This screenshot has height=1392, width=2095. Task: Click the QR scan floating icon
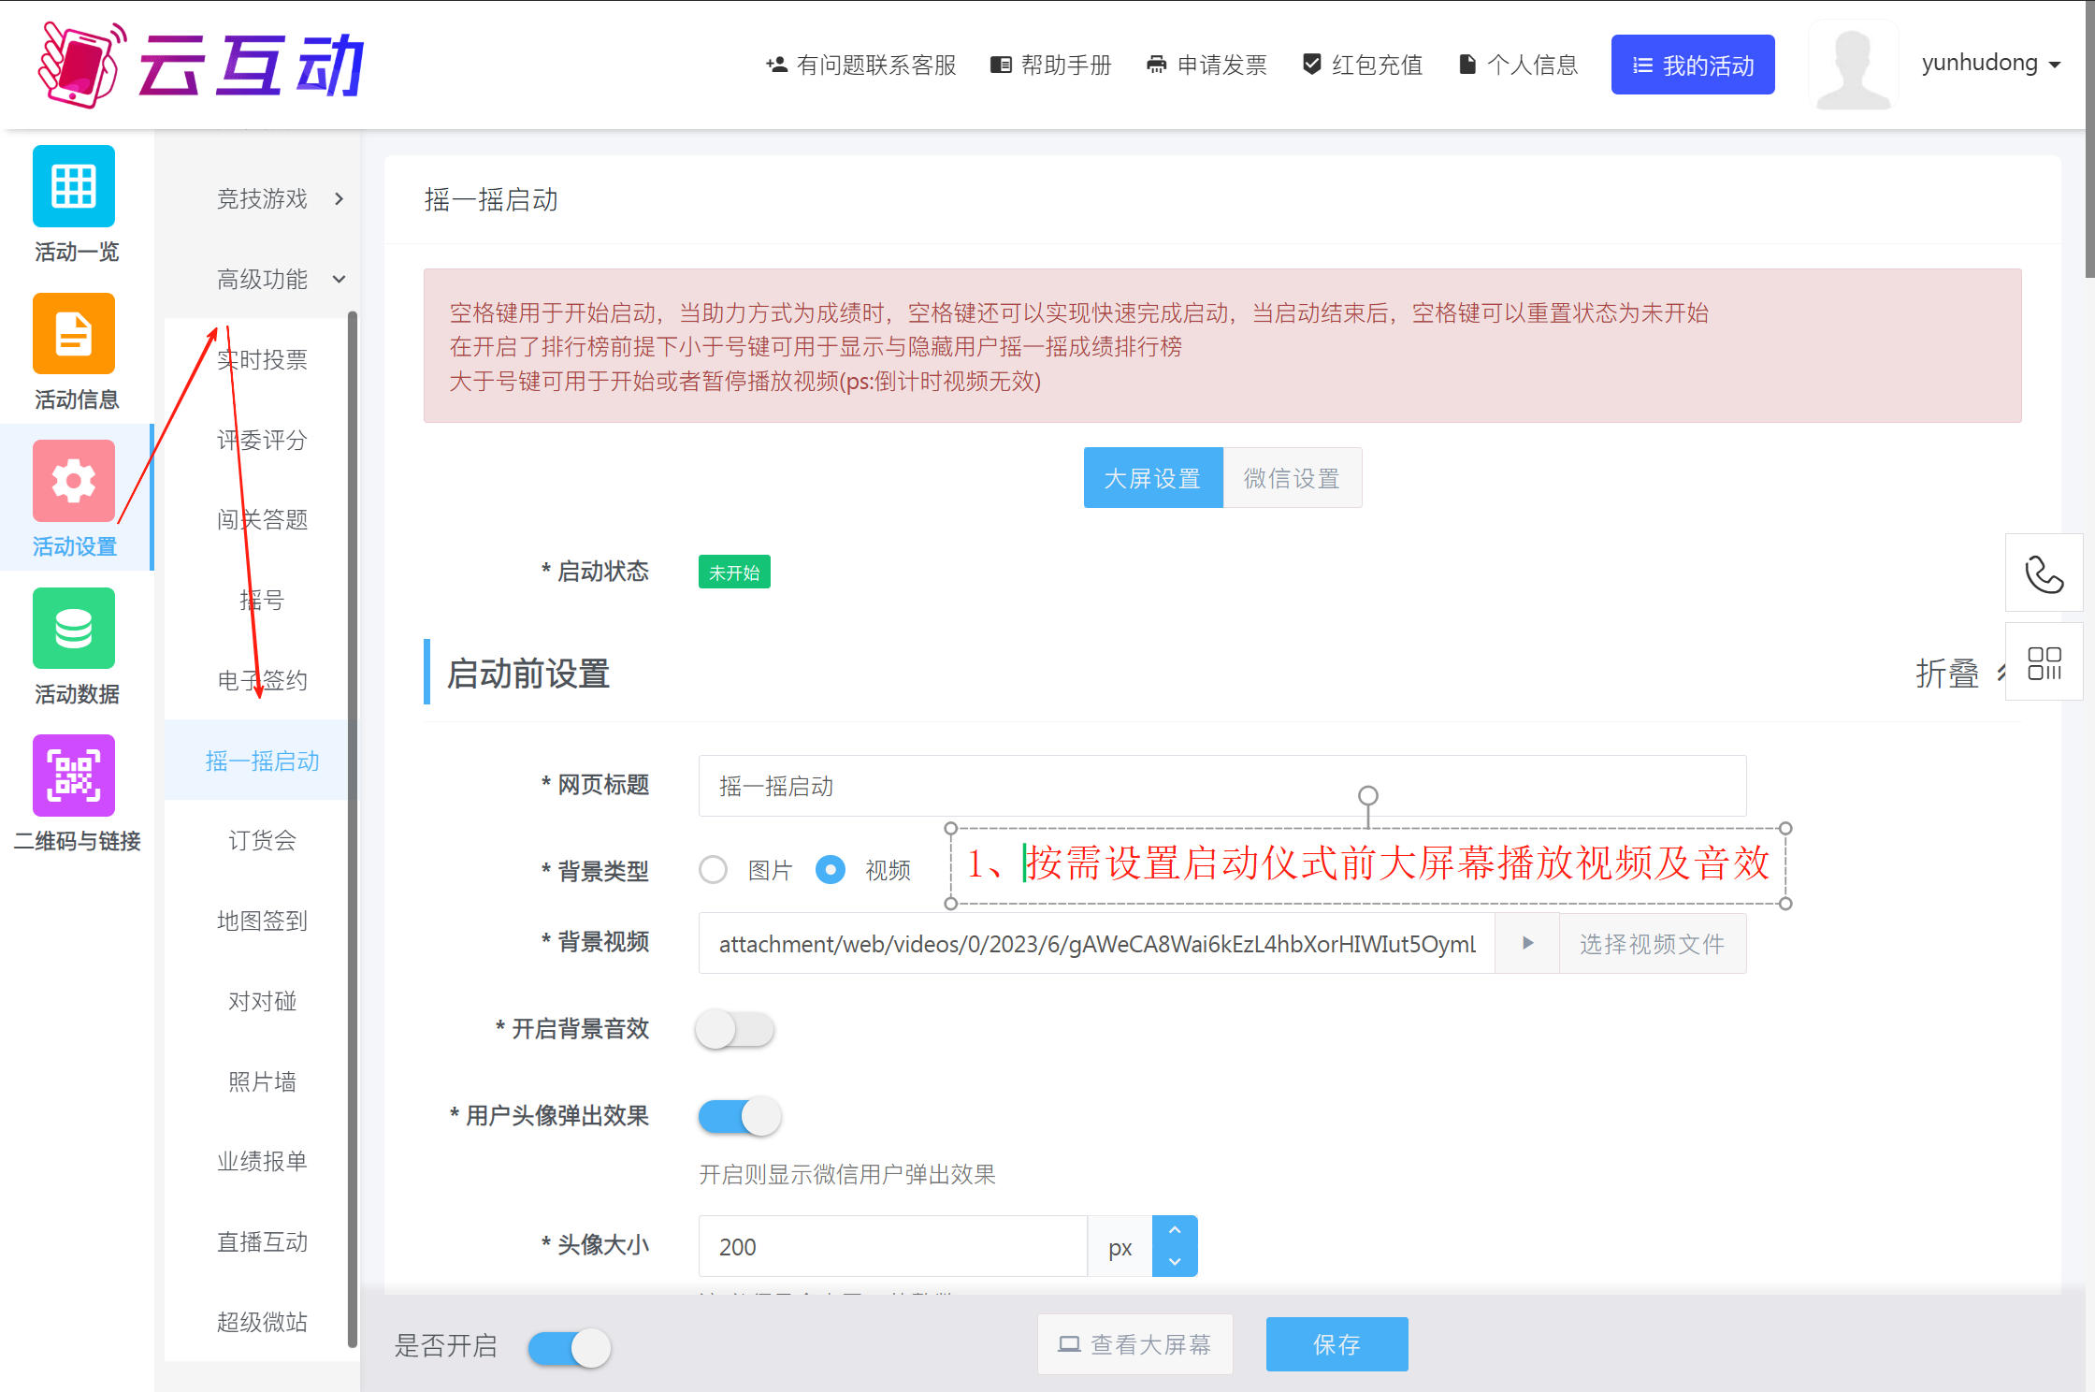click(2044, 662)
